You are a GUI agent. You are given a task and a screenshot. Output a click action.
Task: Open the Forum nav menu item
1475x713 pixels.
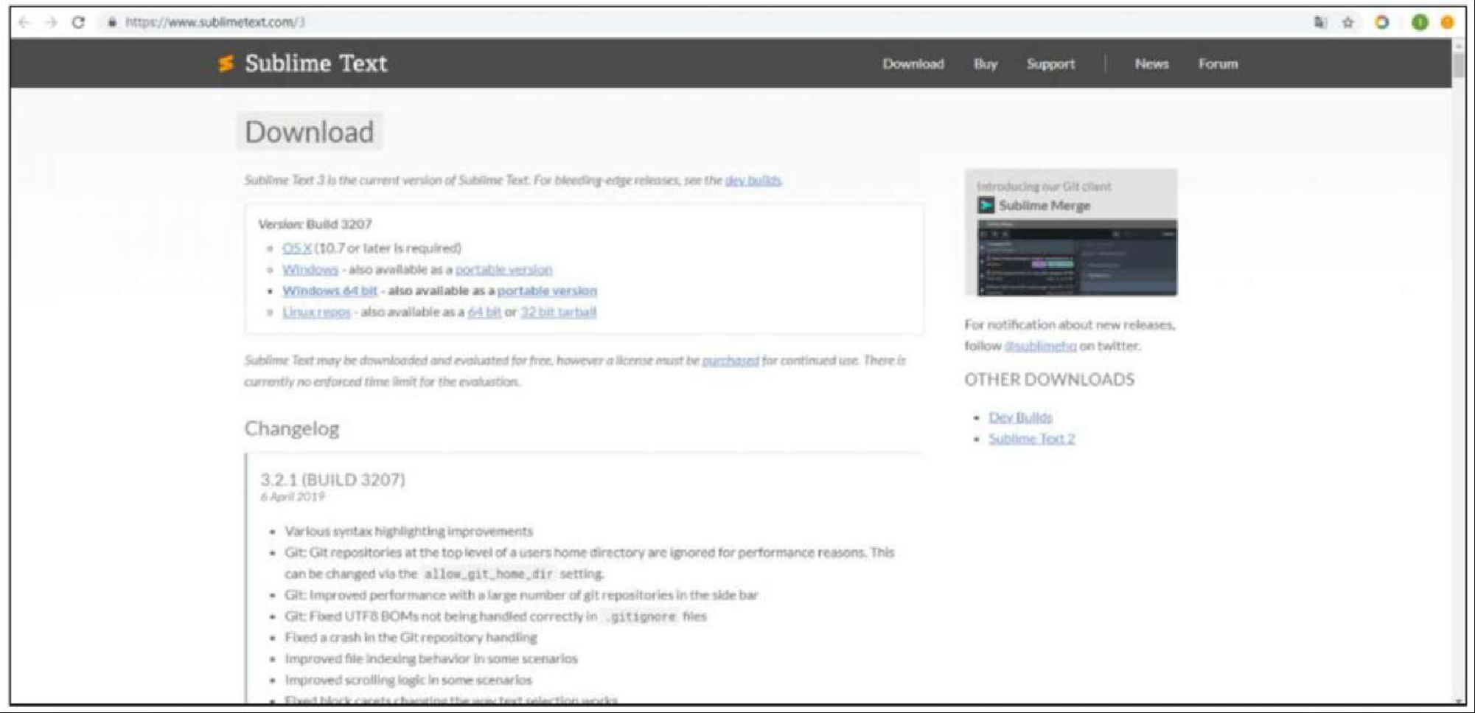[1218, 63]
